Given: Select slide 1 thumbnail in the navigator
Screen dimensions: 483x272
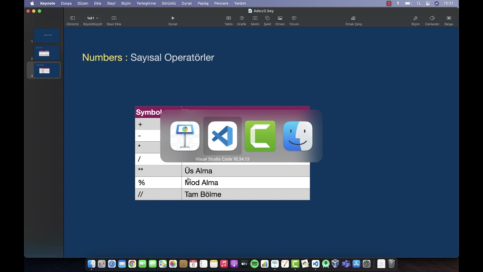Looking at the screenshot, I should tap(47, 36).
